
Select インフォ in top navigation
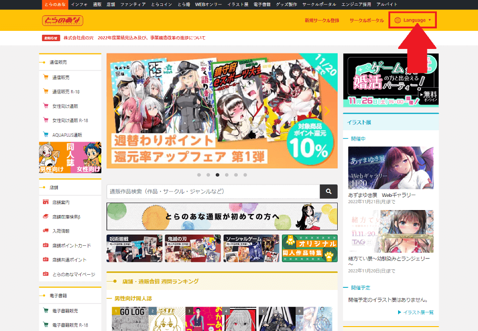pos(79,4)
